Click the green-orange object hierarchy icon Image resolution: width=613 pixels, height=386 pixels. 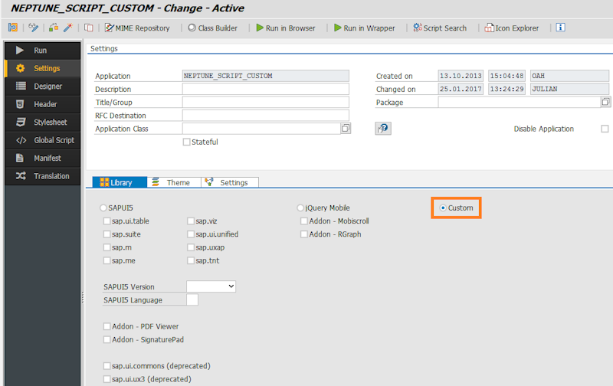point(54,28)
